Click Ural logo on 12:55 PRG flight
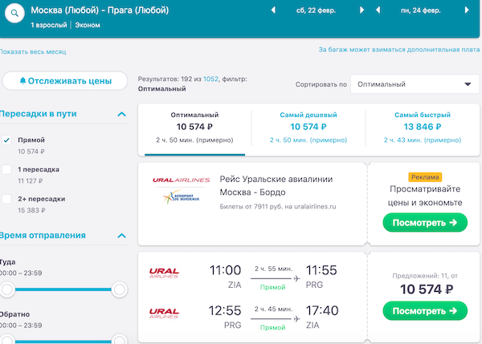 [x=164, y=313]
